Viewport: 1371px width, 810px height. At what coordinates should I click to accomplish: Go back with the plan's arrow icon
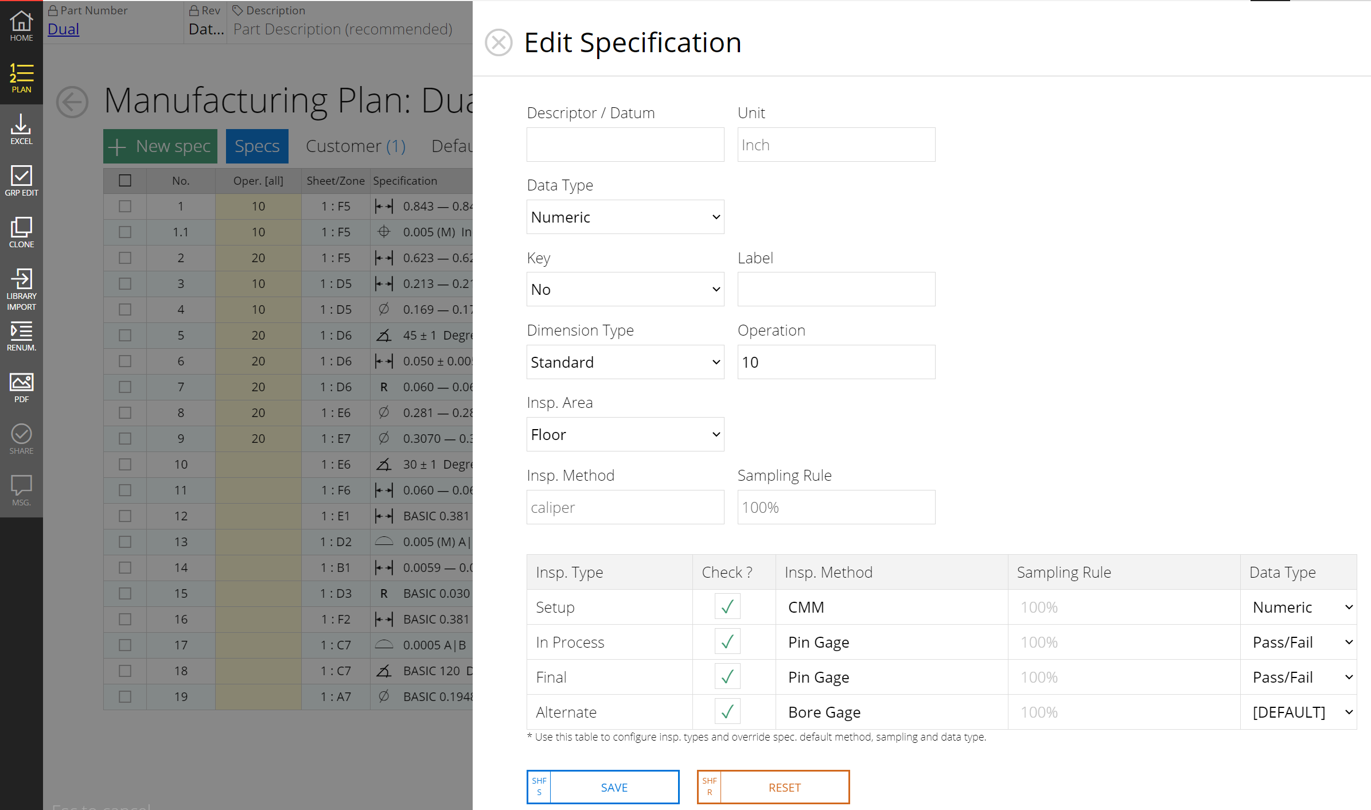72,102
